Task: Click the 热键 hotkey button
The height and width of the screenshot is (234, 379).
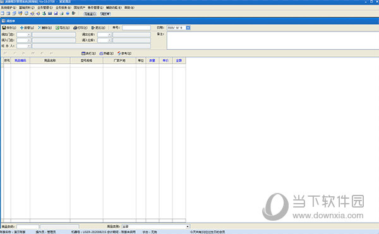Action: pyautogui.click(x=106, y=54)
